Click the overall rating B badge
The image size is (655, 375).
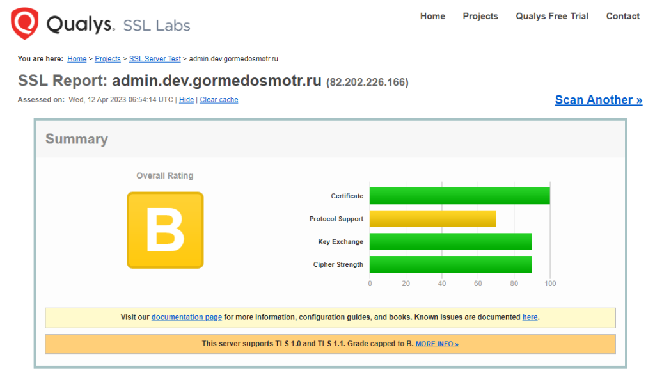pyautogui.click(x=165, y=230)
